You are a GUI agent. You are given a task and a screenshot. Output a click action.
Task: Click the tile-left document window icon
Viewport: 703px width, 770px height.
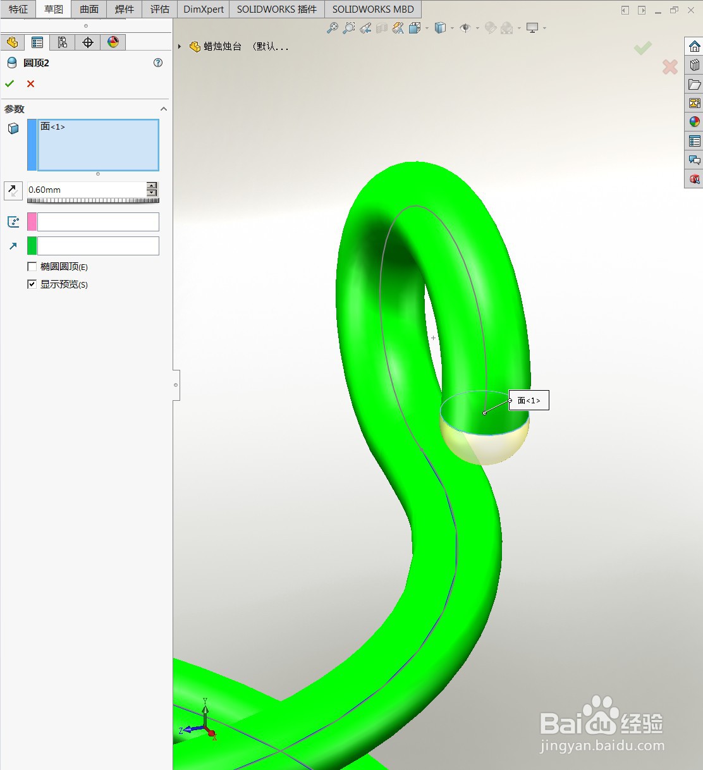click(625, 10)
